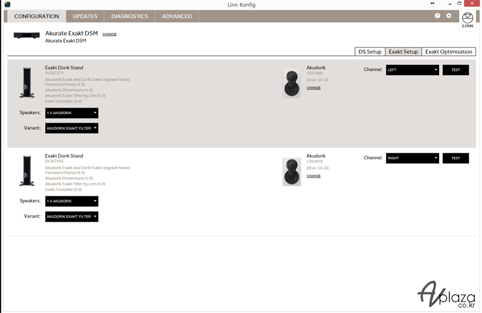482x313 pixels.
Task: Test the RIGHT channel speaker
Action: tap(455, 158)
